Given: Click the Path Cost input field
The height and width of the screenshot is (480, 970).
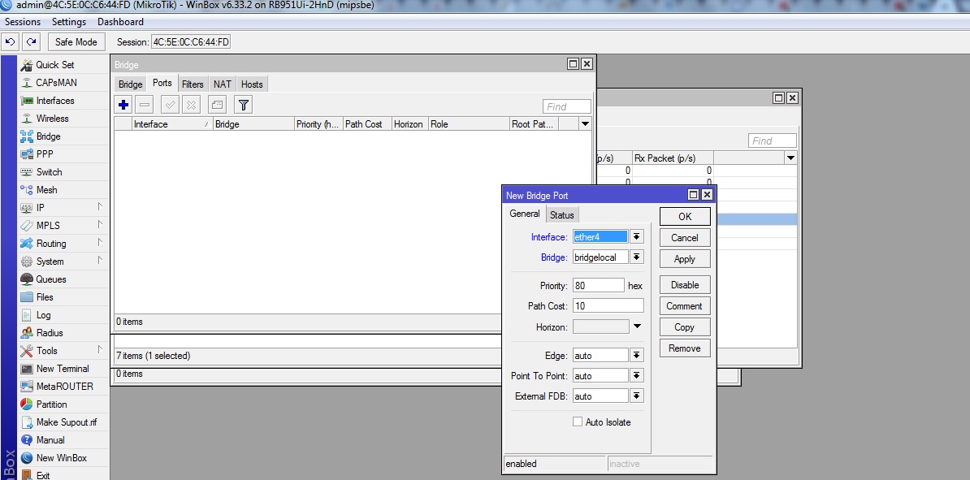Looking at the screenshot, I should click(608, 306).
